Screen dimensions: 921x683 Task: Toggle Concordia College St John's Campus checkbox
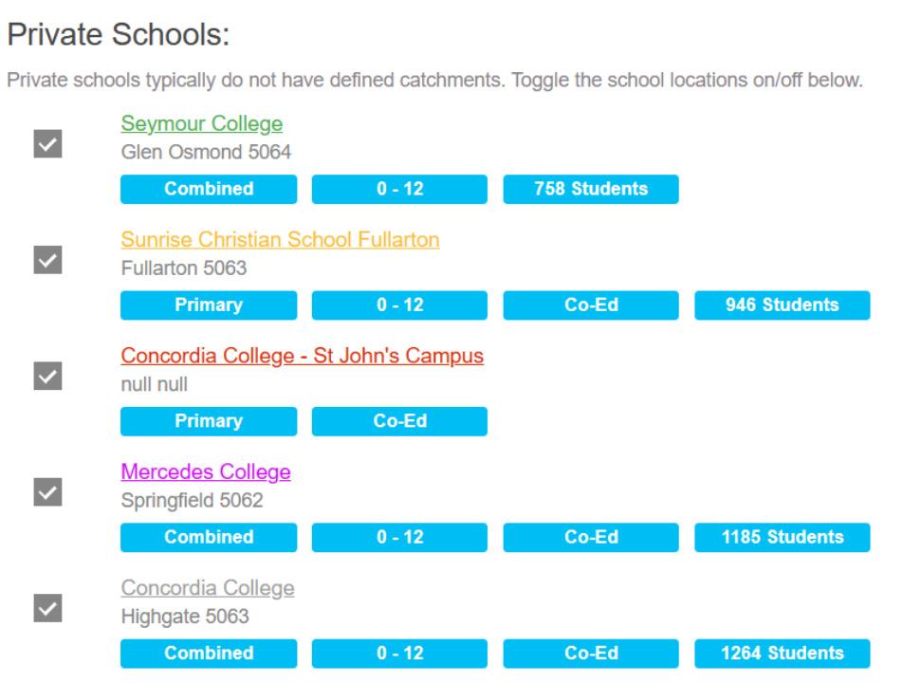(48, 375)
